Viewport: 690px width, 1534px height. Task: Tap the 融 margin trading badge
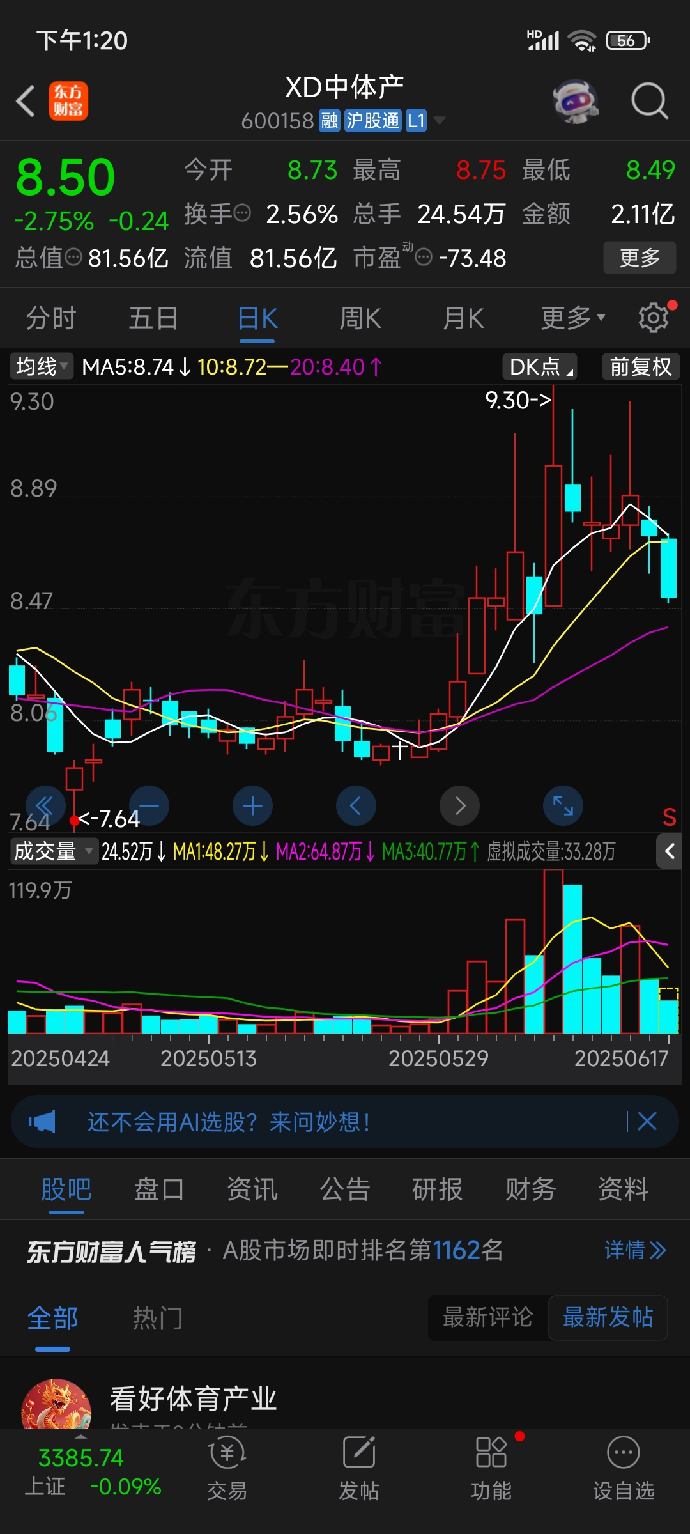[330, 120]
